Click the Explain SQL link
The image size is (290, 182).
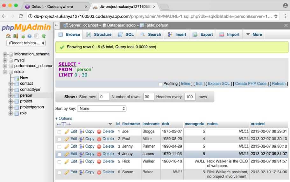(218, 84)
